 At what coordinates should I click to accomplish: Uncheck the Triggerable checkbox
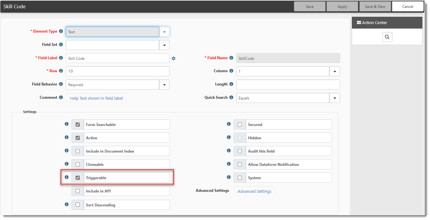pos(78,178)
